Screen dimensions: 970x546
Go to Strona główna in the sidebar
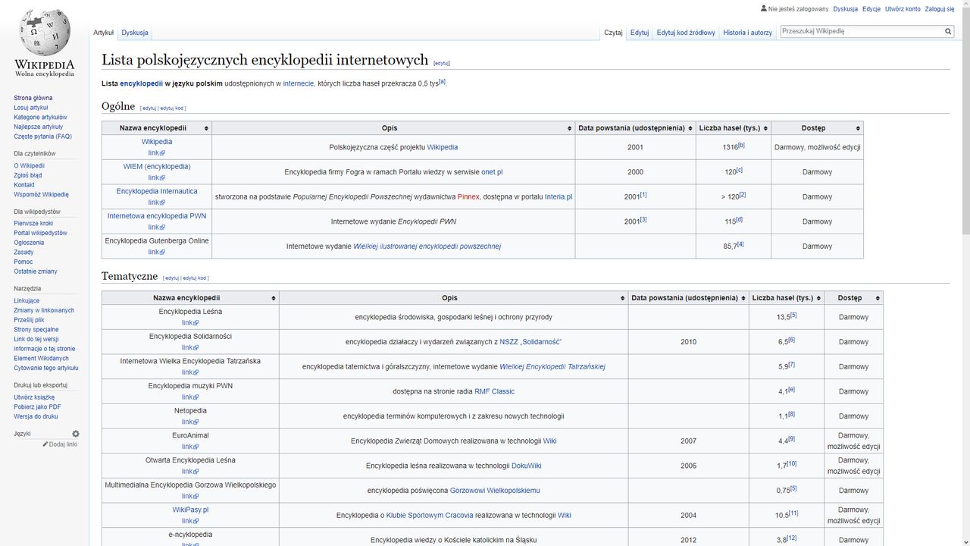click(x=33, y=98)
